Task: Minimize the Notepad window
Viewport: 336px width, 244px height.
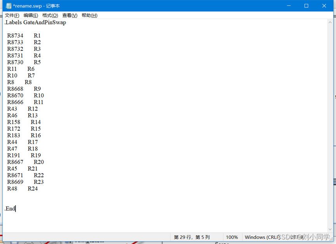Action: (289, 6)
